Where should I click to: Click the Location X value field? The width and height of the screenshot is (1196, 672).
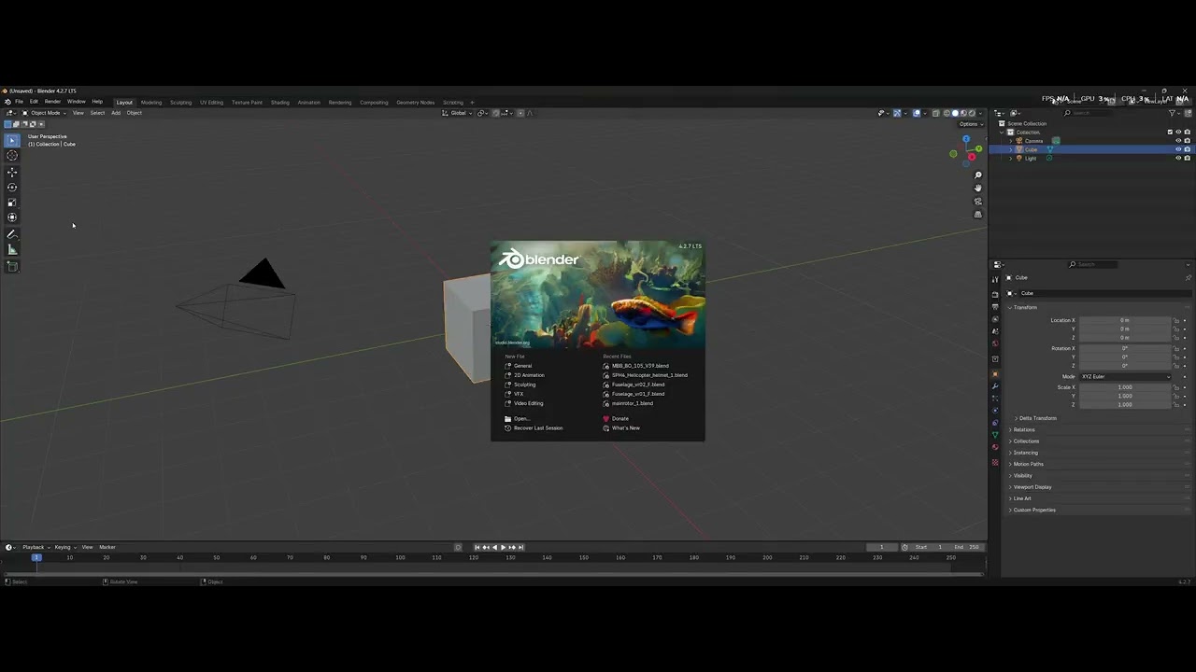[1125, 320]
